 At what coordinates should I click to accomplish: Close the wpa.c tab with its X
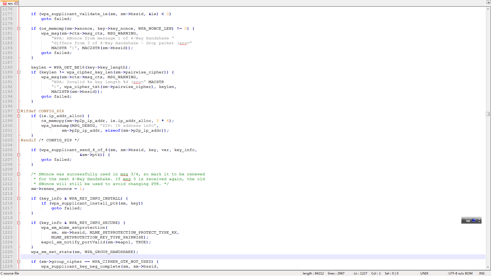click(x=16, y=3)
